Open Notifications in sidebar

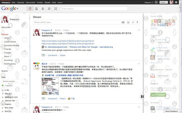(10, 64)
